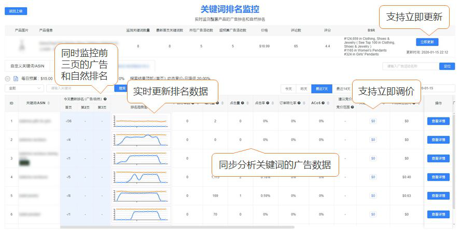
Task: Open rank trend chart in row 6
Action: pyautogui.click(x=141, y=214)
